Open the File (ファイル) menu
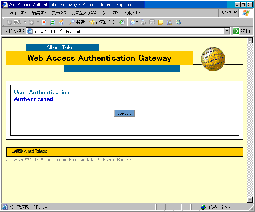This screenshot has height=212, width=255. pos(17,13)
